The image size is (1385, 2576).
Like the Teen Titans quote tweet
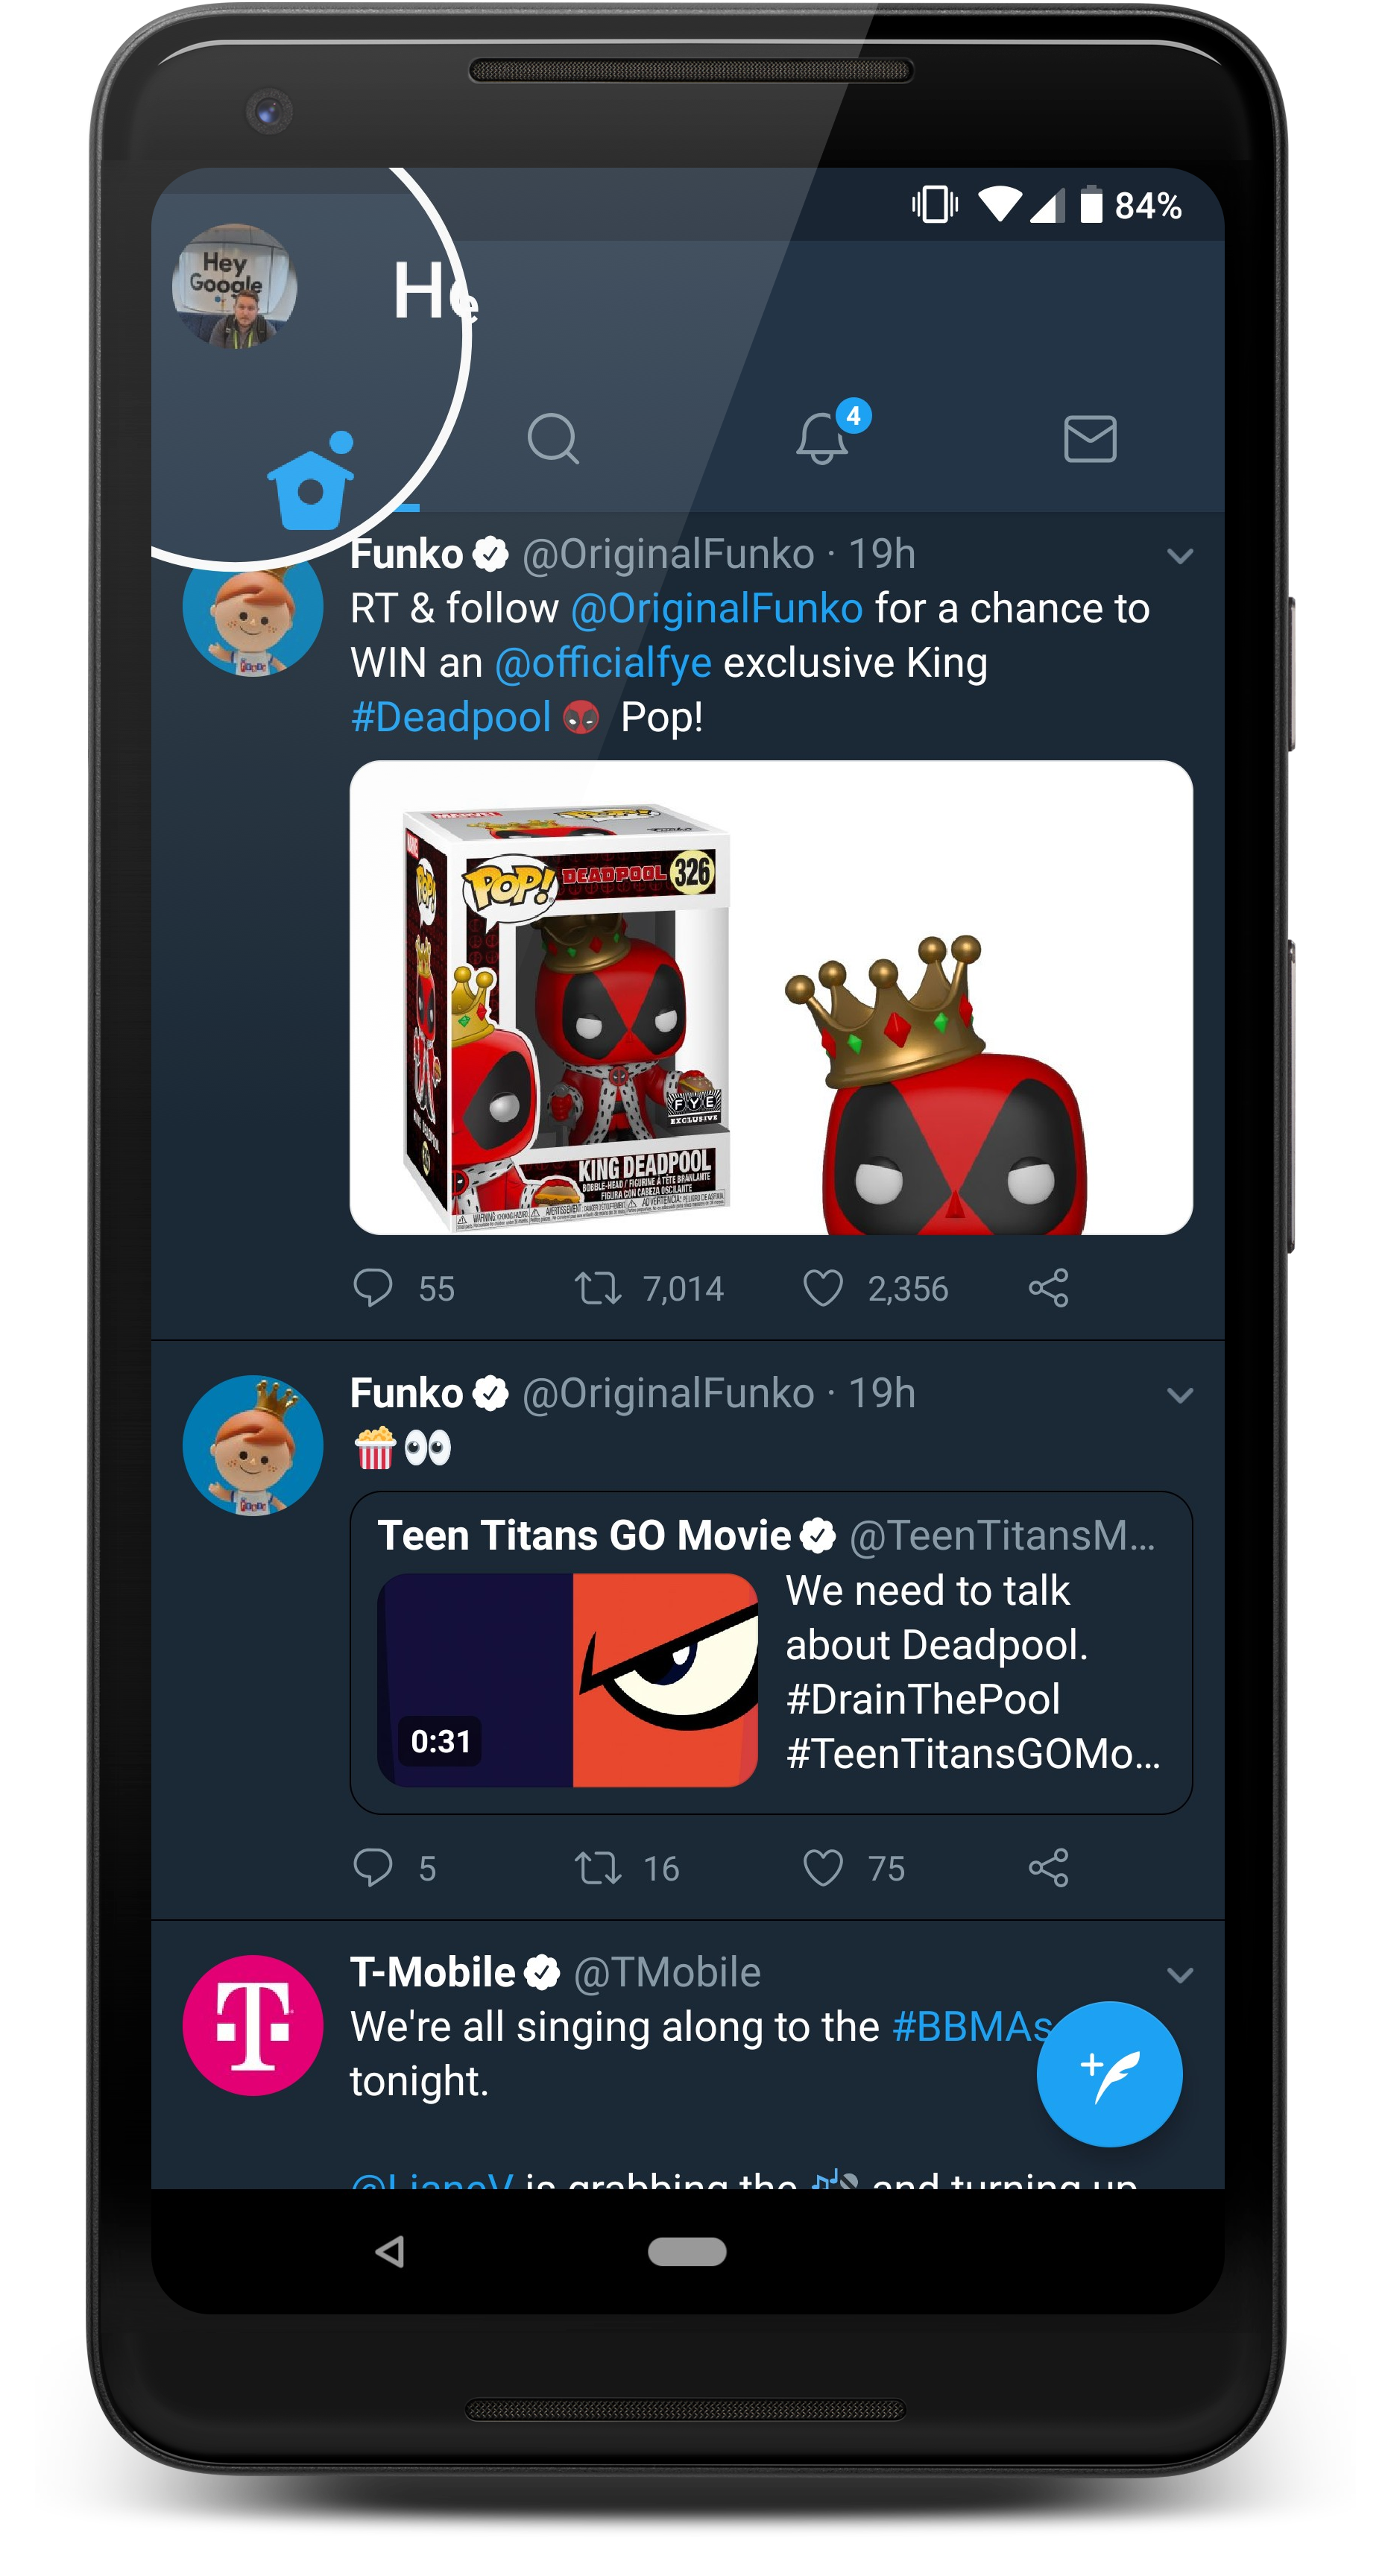pyautogui.click(x=823, y=1868)
